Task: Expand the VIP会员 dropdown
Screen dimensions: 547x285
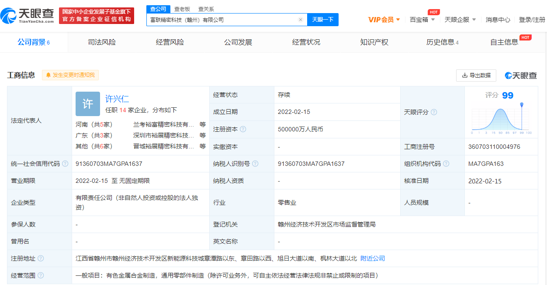Action: [384, 20]
